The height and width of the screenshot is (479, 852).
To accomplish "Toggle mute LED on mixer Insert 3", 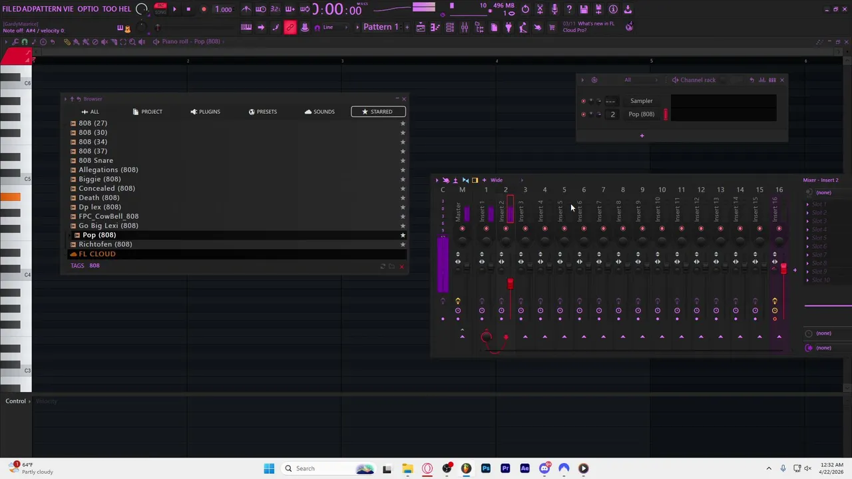I will pyautogui.click(x=525, y=230).
